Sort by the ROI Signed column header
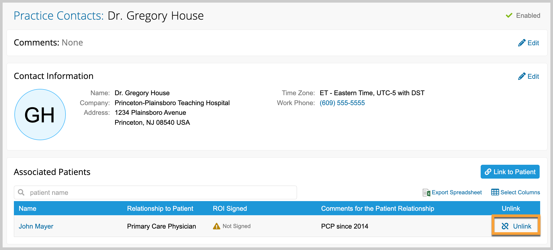 click(230, 208)
